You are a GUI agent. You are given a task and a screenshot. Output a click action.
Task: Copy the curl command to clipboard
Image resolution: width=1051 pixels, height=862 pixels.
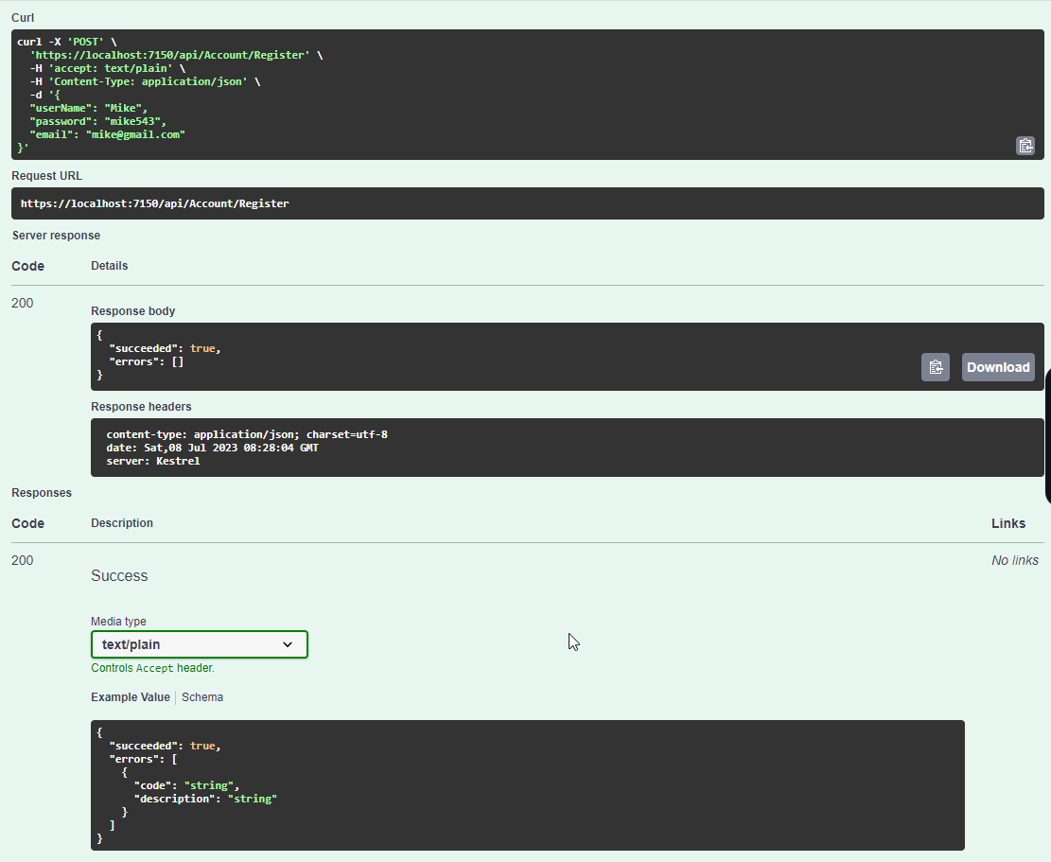click(x=1025, y=146)
